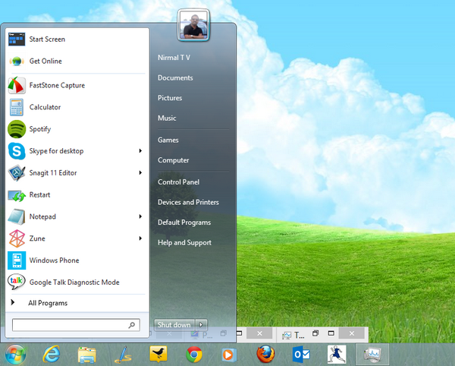This screenshot has width=455, height=366.
Task: Click the Start menu search box
Action: tap(76, 325)
